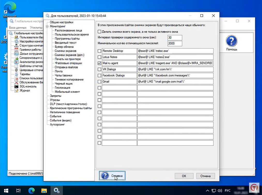This screenshot has height=195, width=262.
Task: Check the first empty row checkbox below Gmail
Action: click(99, 88)
